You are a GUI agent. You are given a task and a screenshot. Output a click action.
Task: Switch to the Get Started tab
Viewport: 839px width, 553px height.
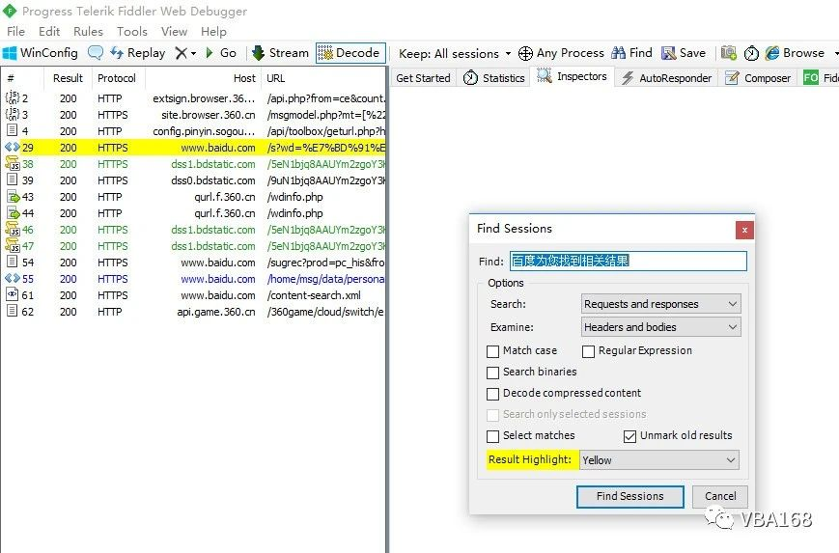[x=423, y=78]
